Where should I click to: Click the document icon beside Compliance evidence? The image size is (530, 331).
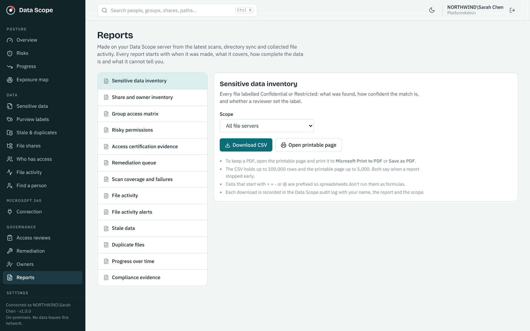tap(106, 277)
